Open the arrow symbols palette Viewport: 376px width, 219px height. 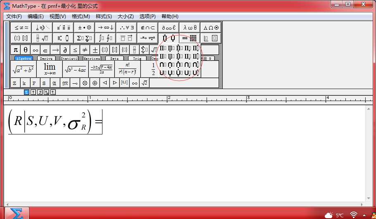click(105, 28)
